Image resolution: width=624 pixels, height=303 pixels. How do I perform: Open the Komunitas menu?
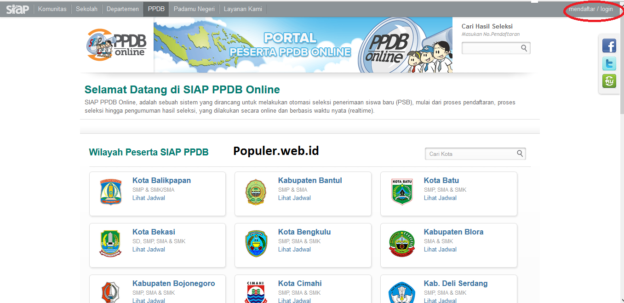tap(52, 9)
